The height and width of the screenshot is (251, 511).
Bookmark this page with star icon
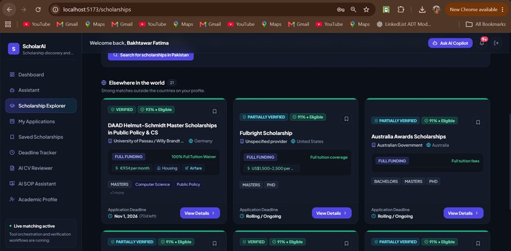point(366,10)
